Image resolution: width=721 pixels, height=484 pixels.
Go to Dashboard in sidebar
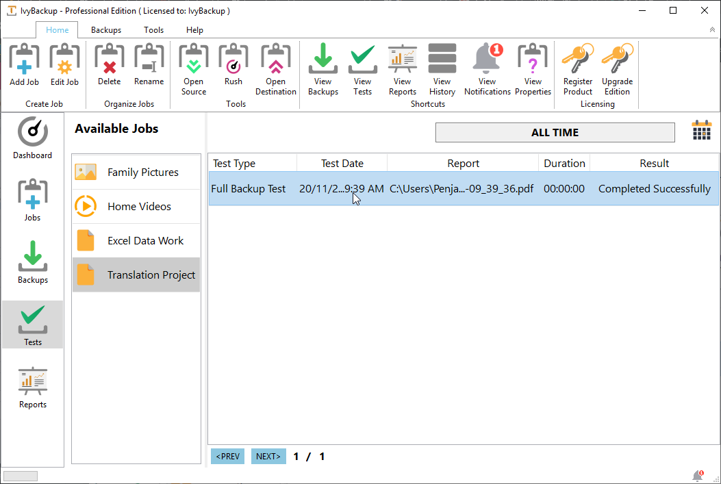click(33, 138)
